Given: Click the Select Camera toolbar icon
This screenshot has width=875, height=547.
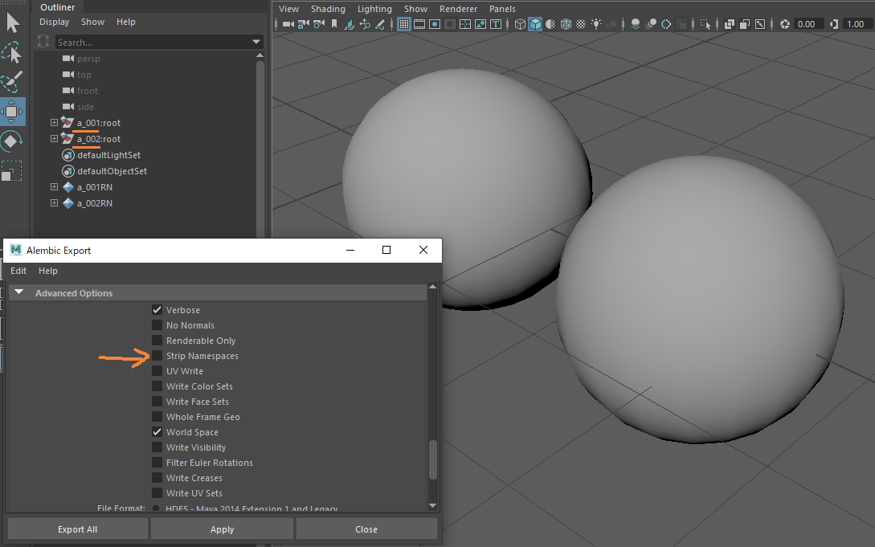Looking at the screenshot, I should click(288, 24).
